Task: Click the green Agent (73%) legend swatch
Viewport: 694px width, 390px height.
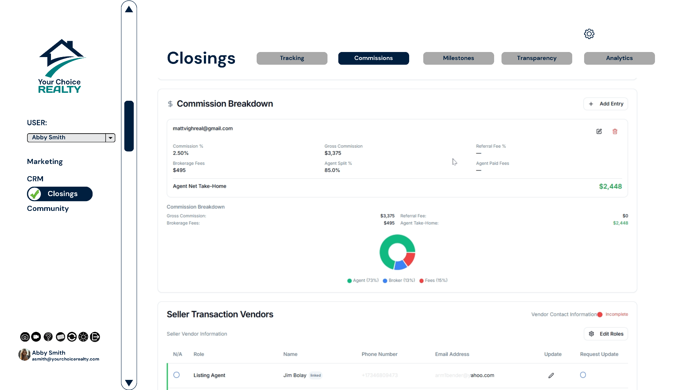Action: pos(350,281)
